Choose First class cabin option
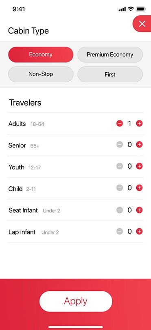 click(x=110, y=74)
